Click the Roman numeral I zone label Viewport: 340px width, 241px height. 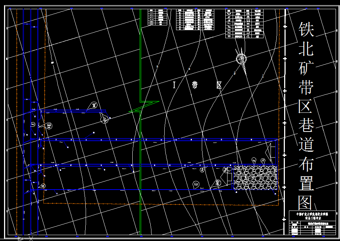[174, 85]
